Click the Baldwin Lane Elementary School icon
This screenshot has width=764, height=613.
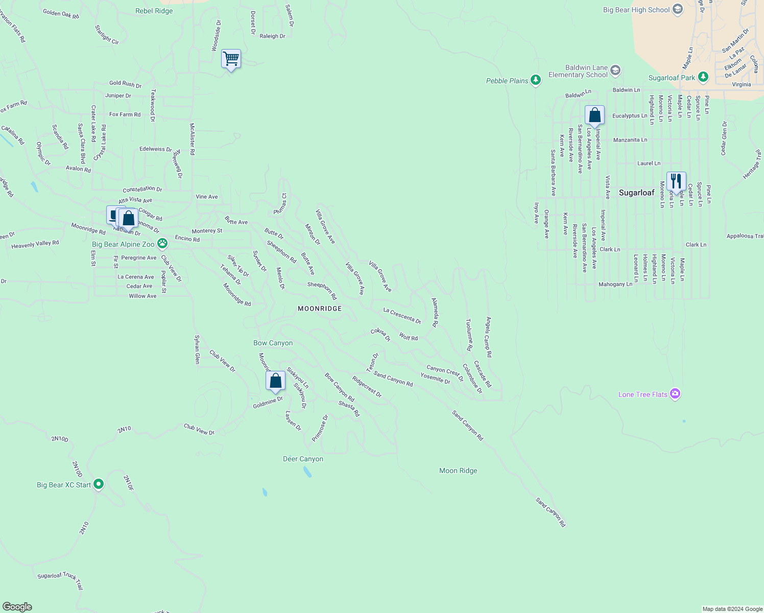pyautogui.click(x=615, y=70)
